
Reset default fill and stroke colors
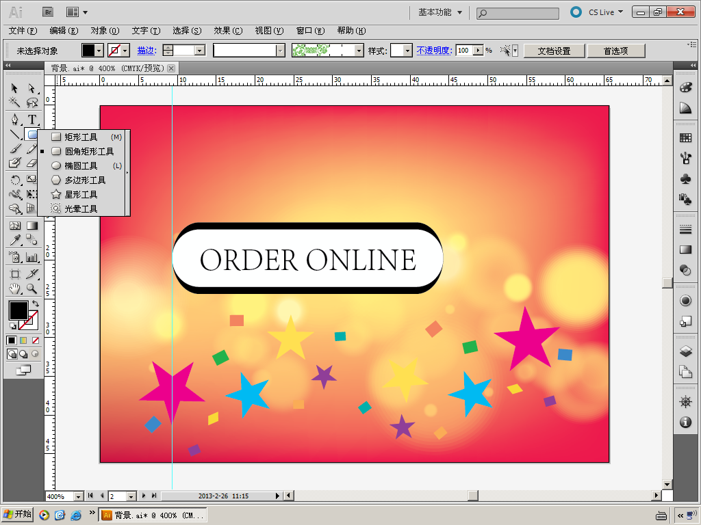(13, 326)
